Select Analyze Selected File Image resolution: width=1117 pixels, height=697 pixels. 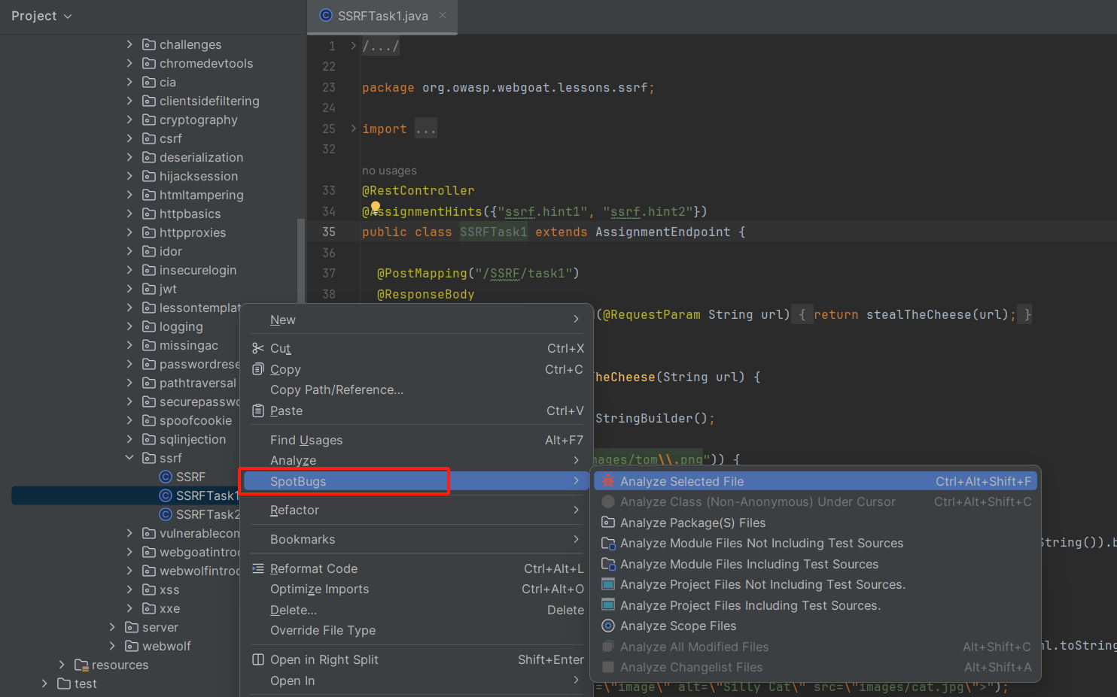(816, 481)
